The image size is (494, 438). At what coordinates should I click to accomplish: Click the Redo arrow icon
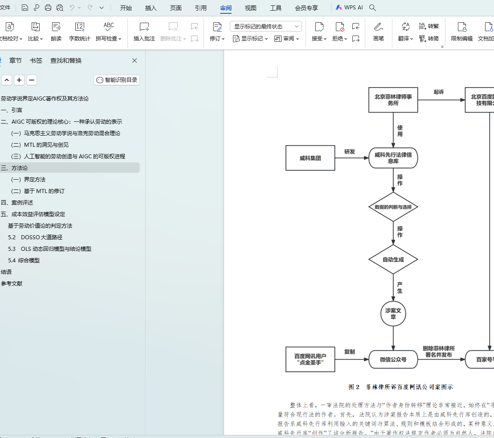(90, 8)
